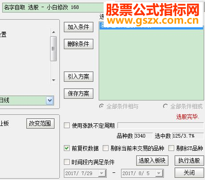Click the 加入条件 button

pos(79,27)
